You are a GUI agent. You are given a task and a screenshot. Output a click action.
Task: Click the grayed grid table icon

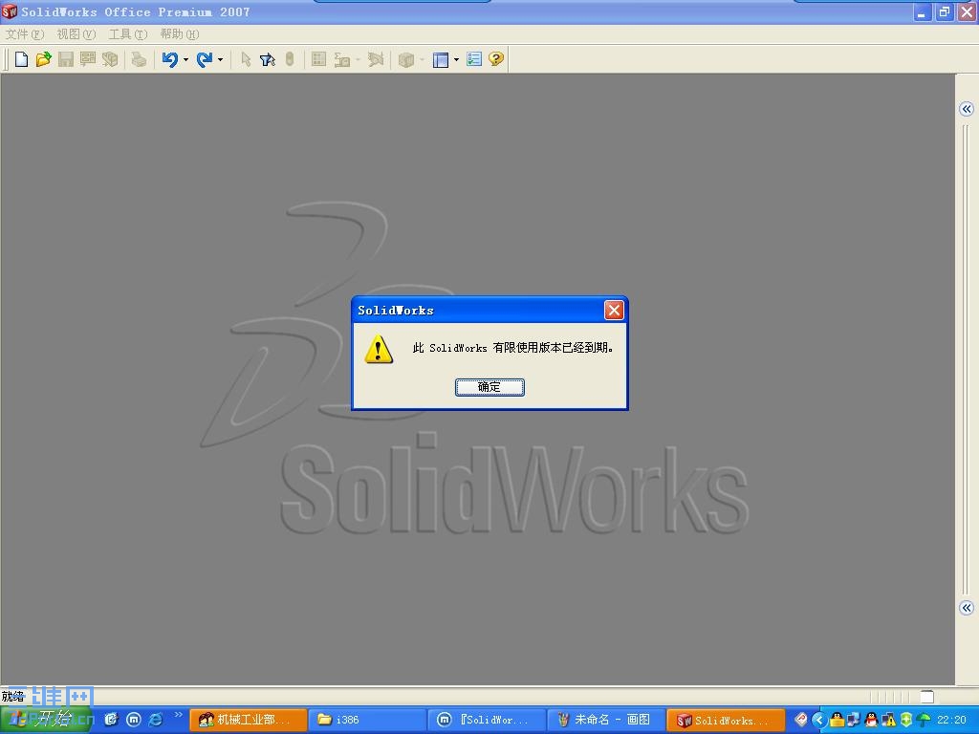[318, 59]
